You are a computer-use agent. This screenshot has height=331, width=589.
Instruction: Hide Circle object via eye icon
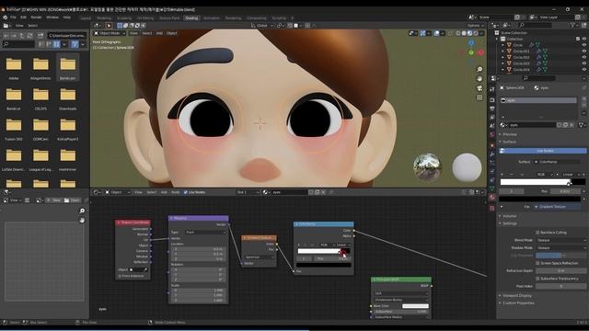584,45
